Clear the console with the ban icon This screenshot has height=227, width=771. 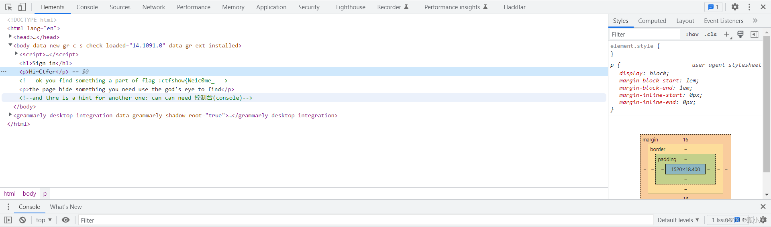(x=22, y=220)
